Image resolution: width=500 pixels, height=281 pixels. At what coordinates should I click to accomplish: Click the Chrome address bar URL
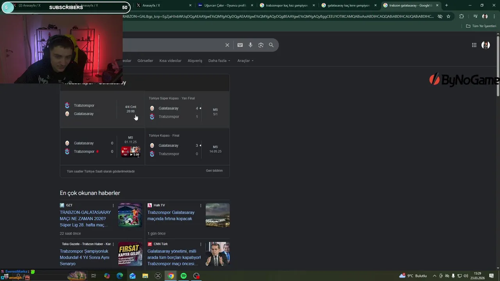277,16
